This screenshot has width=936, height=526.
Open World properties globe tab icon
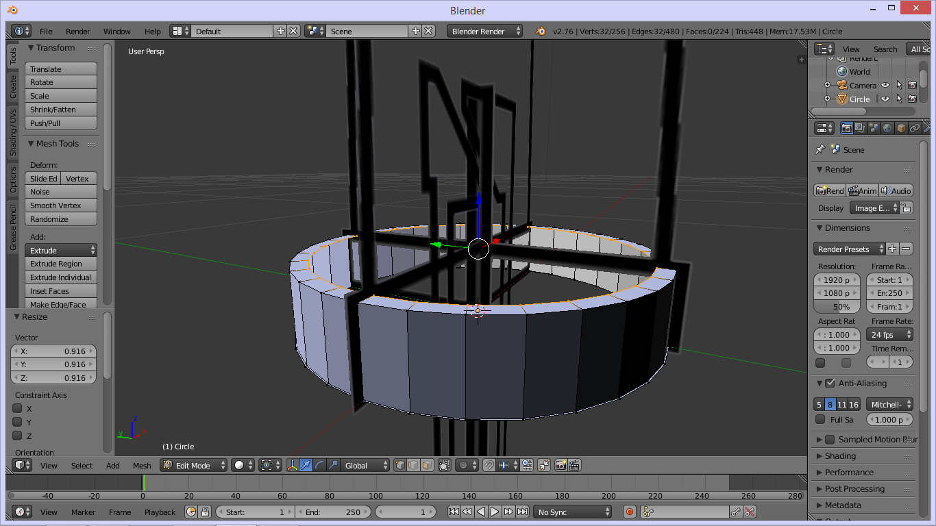tap(887, 128)
